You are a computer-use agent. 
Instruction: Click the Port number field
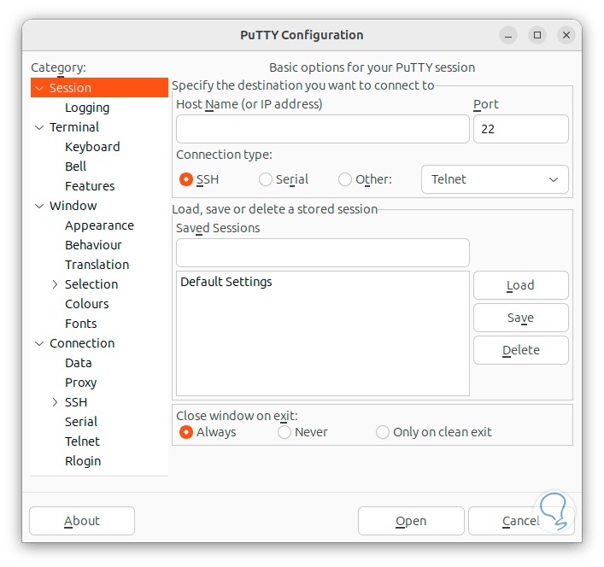point(520,129)
